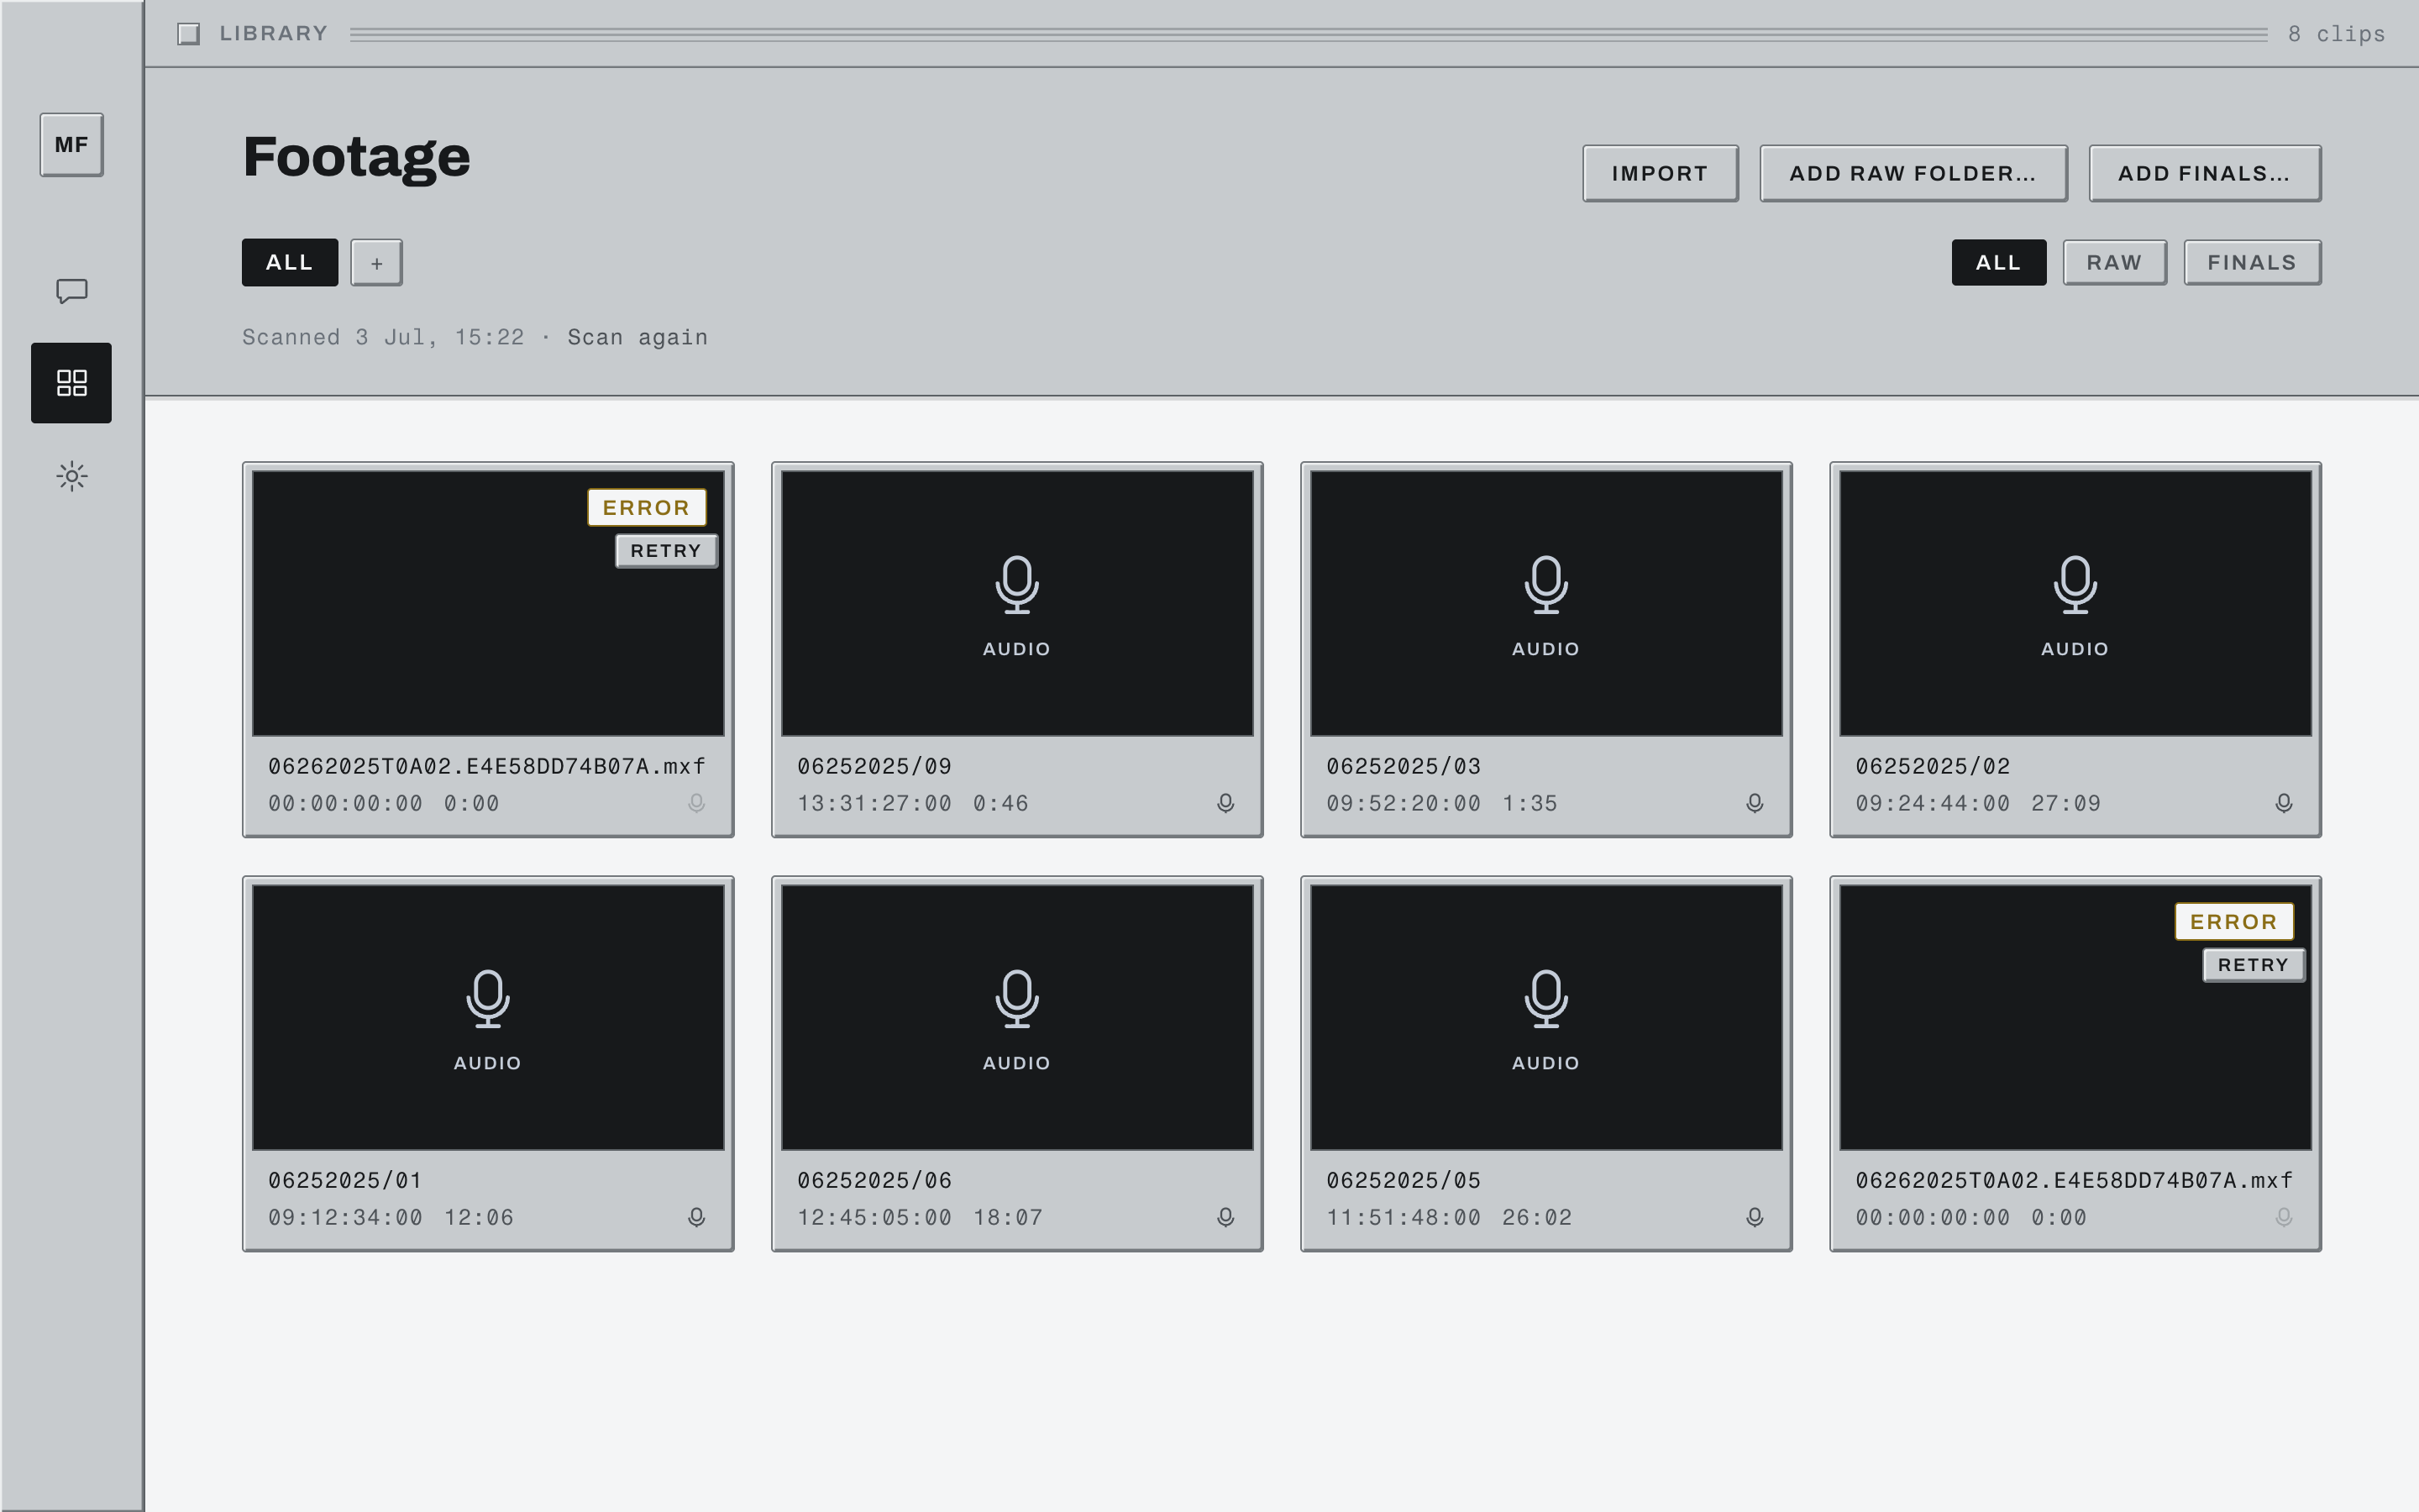The height and width of the screenshot is (1512, 2419).
Task: Click ERROR badge on top-row mxf clip
Action: point(647,508)
